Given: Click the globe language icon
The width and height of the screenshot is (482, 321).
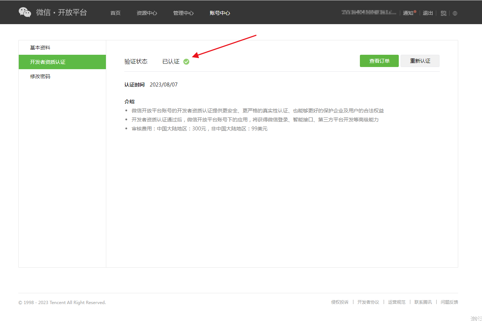Looking at the screenshot, I should tap(455, 13).
